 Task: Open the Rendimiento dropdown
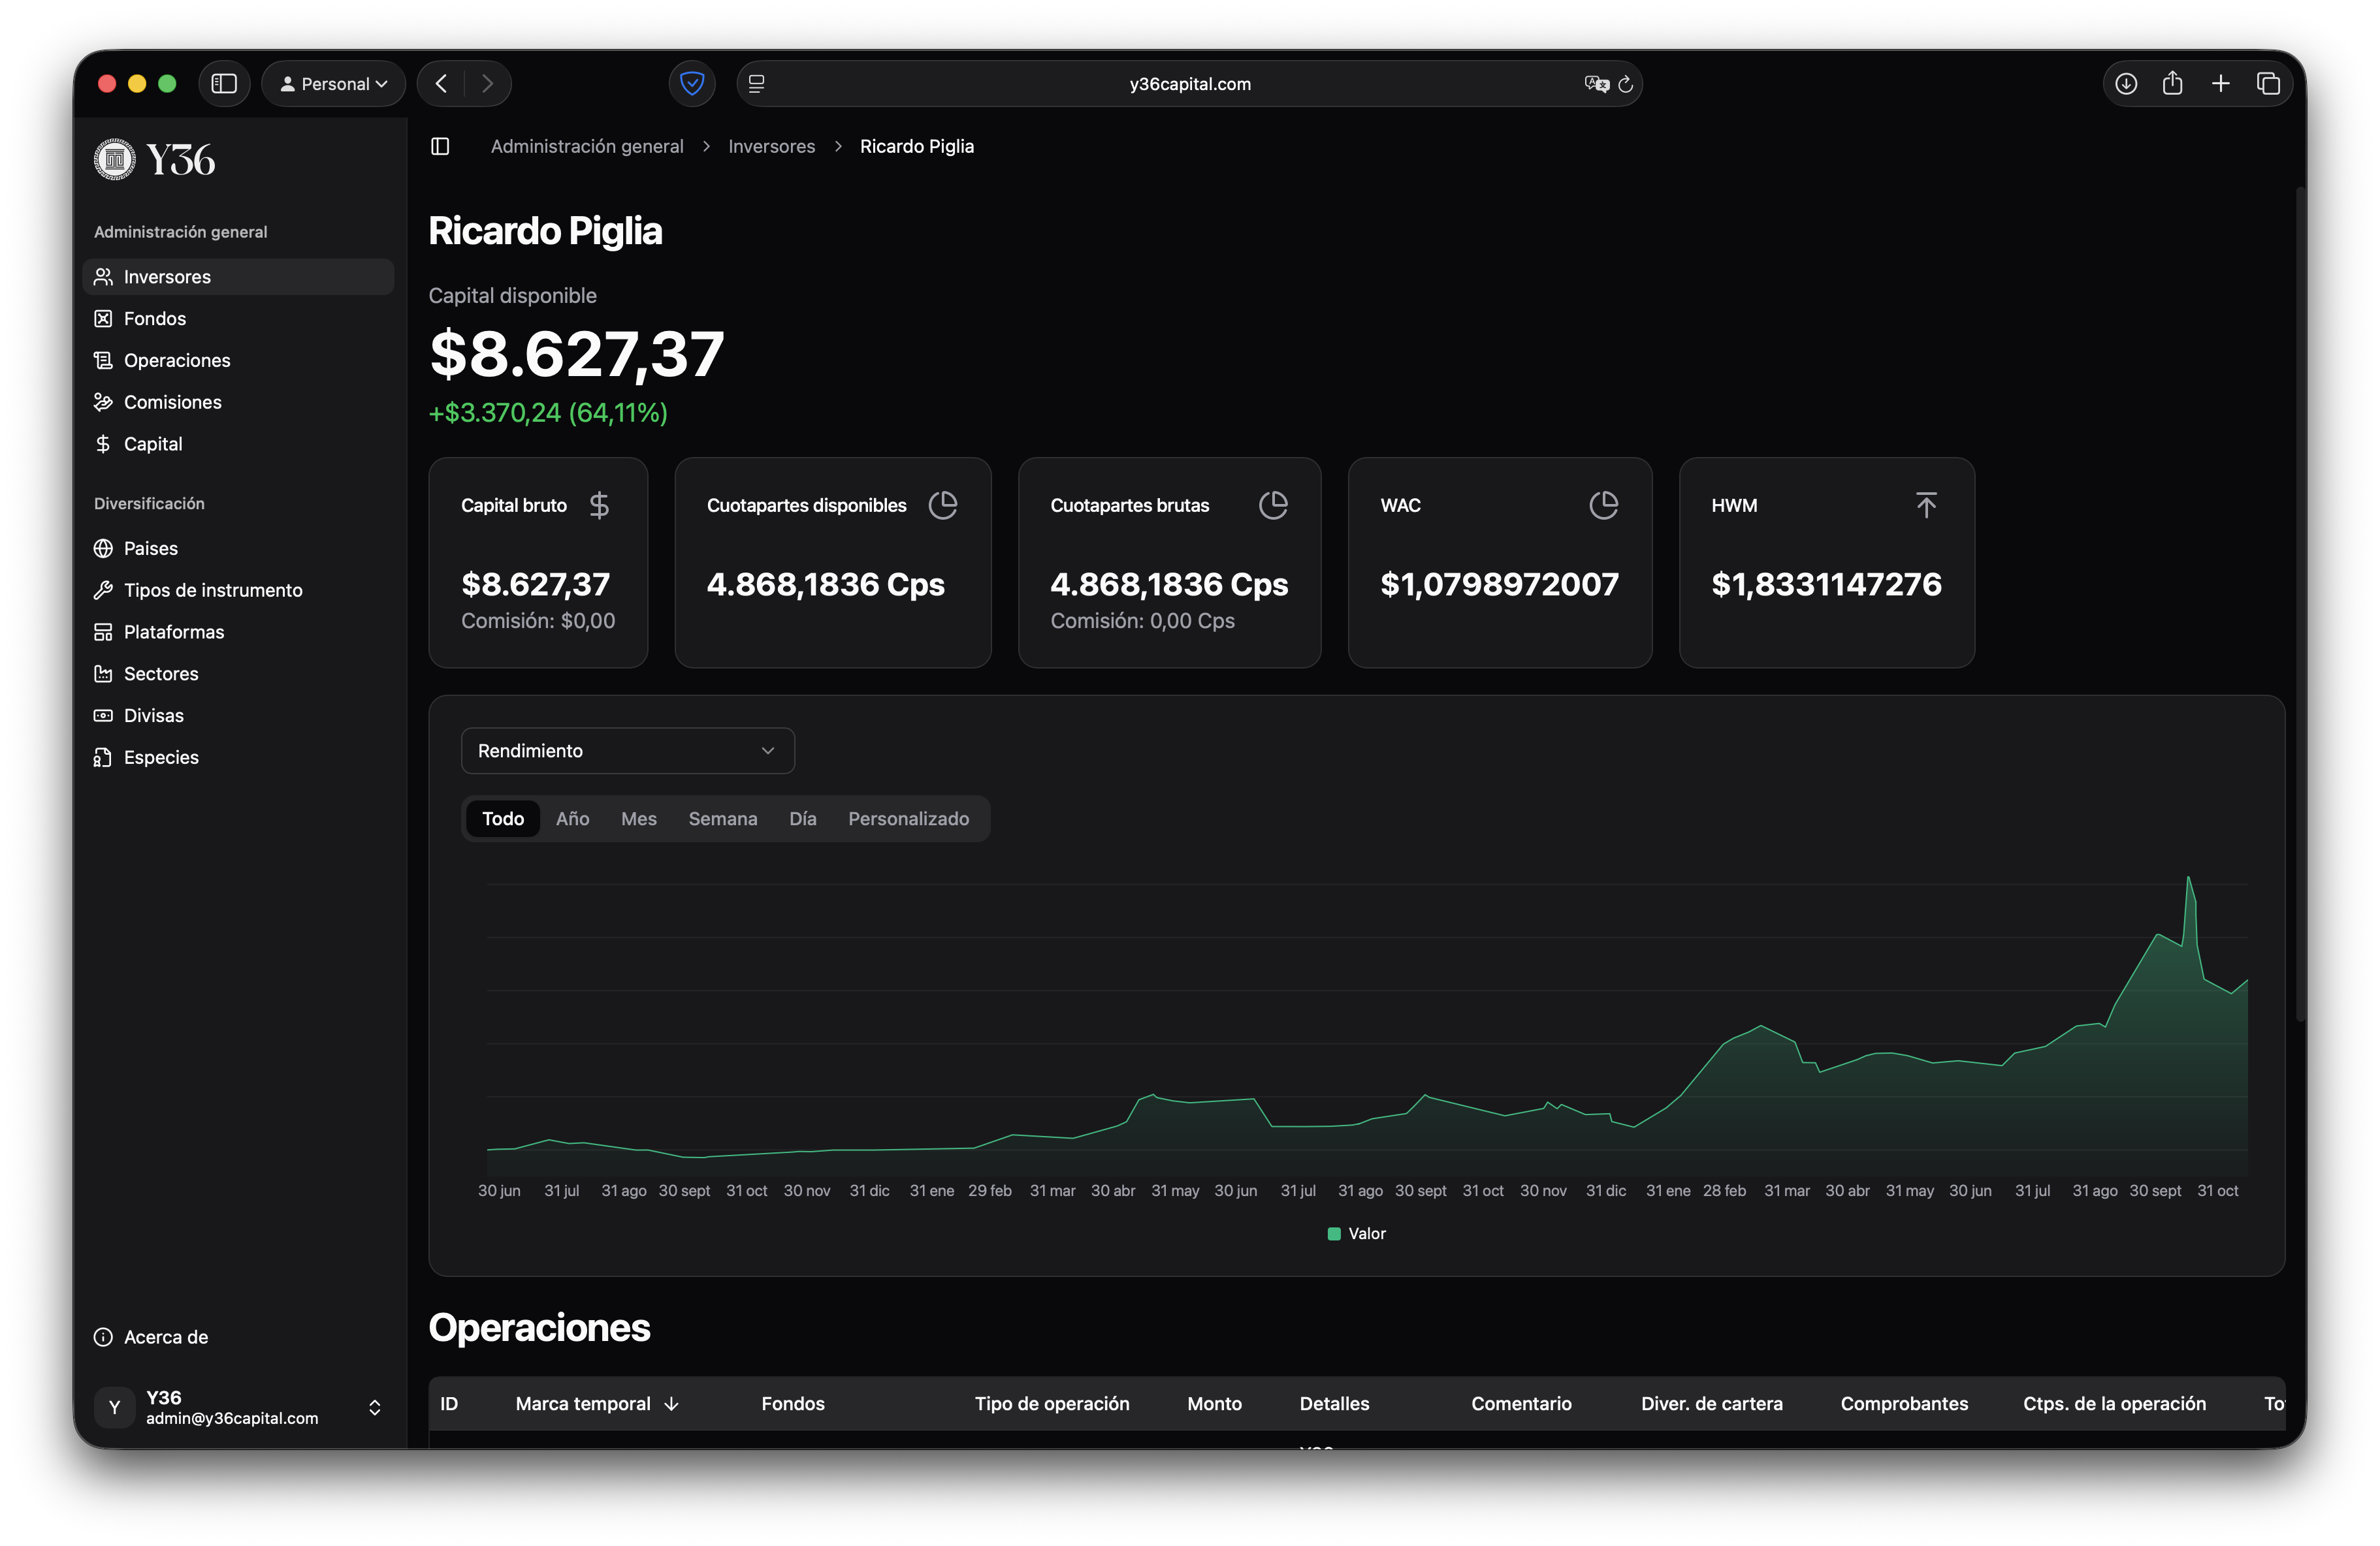click(x=627, y=751)
